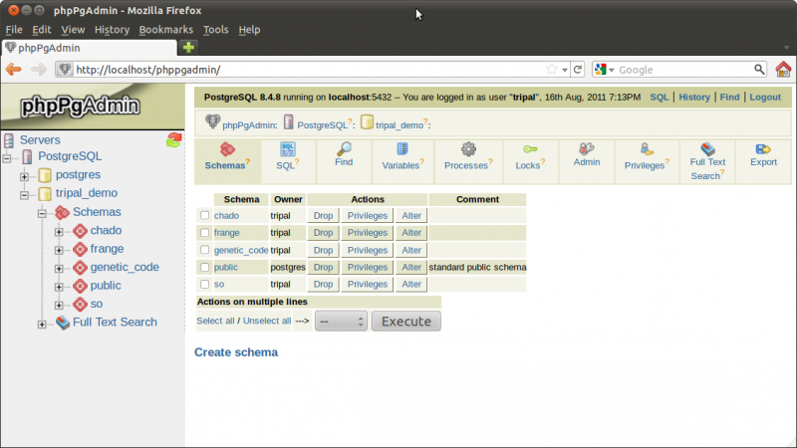The height and width of the screenshot is (448, 797).
Task: Click the Full Text Search tree icon
Action: tap(63, 323)
